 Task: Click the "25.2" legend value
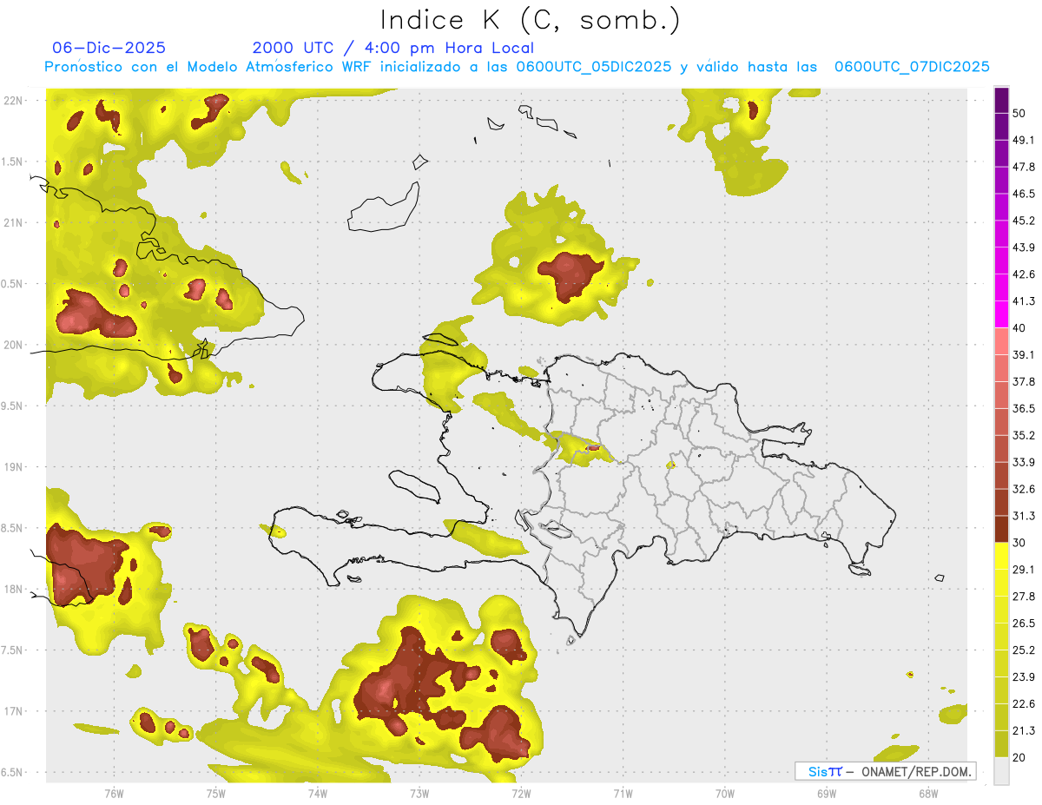tap(1024, 650)
